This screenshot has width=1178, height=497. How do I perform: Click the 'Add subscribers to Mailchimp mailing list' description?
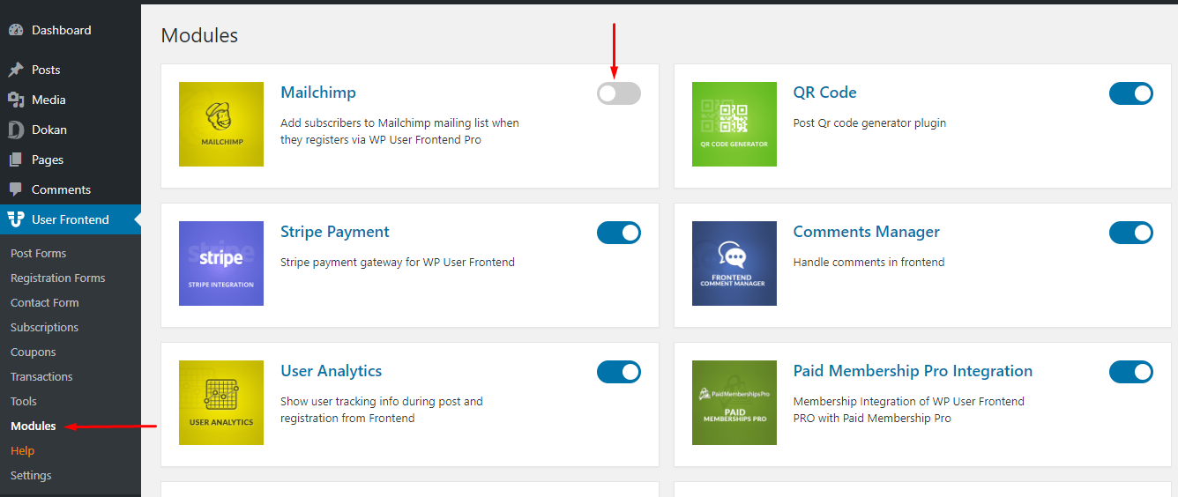pyautogui.click(x=399, y=131)
